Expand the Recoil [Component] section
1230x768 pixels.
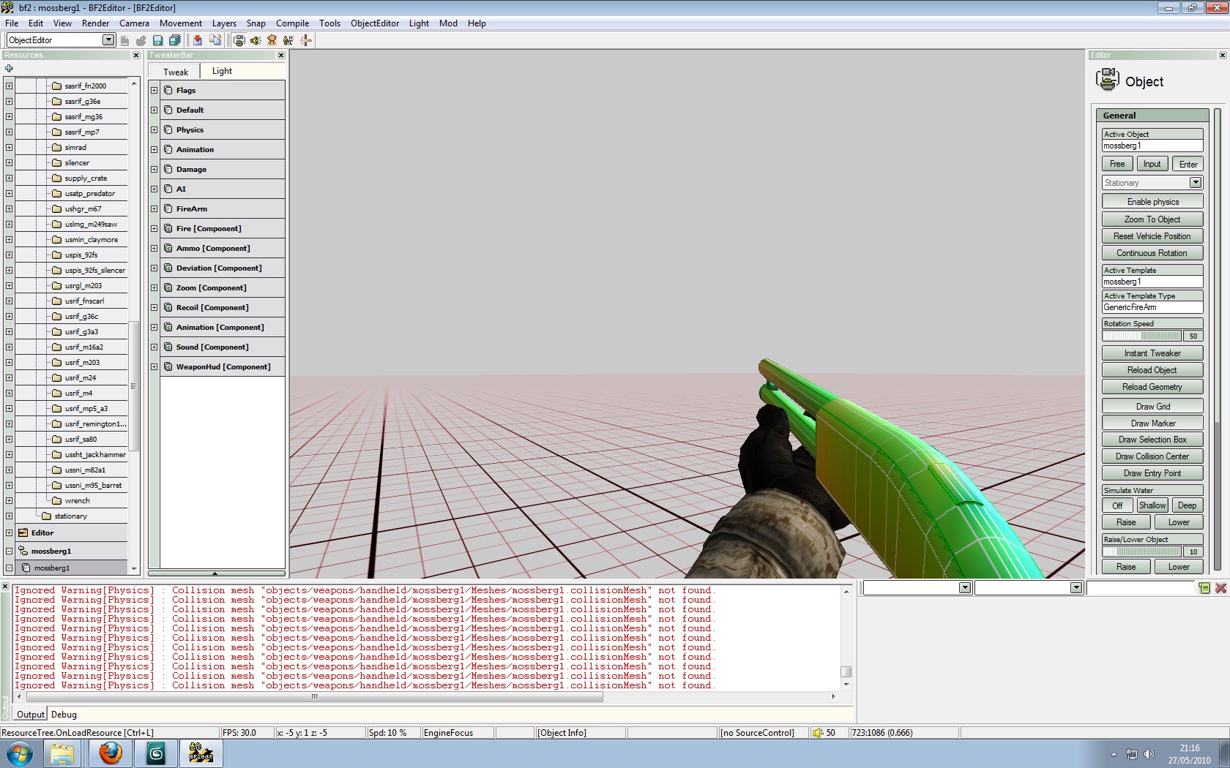pyautogui.click(x=154, y=308)
